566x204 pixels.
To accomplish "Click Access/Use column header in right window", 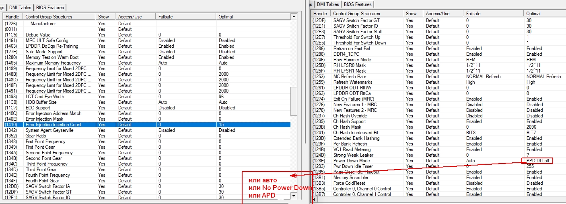I will [444, 14].
